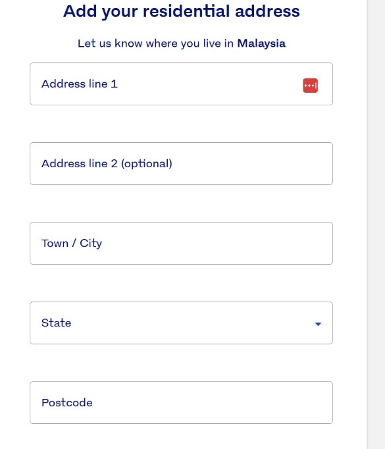Image resolution: width=385 pixels, height=449 pixels.
Task: Click the Address line 1 placeholder text
Action: (79, 84)
